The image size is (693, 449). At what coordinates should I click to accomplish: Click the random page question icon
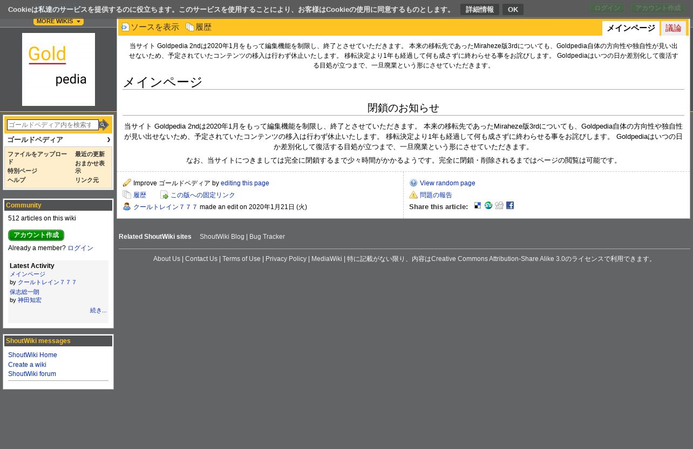coord(413,183)
